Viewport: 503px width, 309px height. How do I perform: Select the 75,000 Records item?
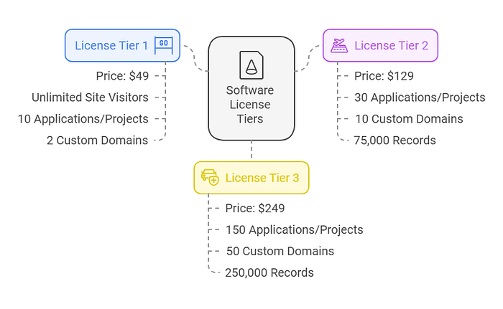(395, 141)
